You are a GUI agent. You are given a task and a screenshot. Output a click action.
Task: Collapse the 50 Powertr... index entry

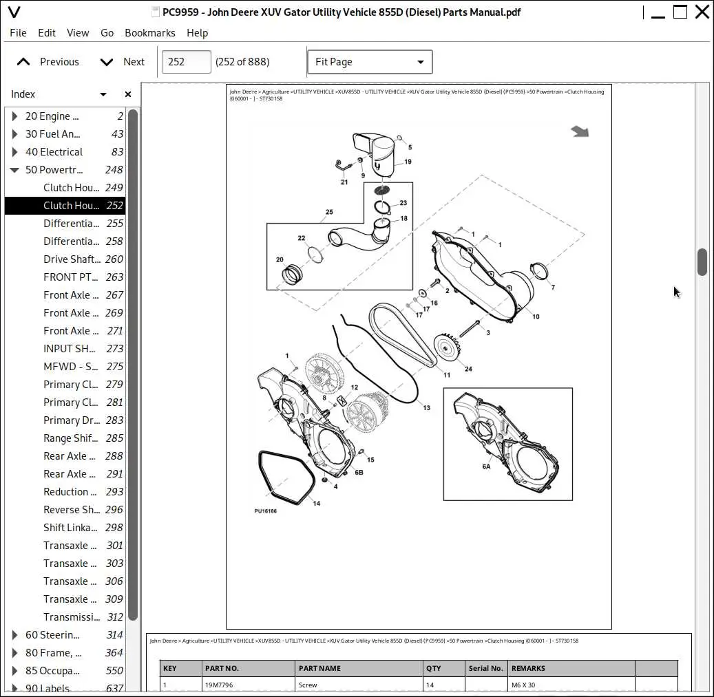click(14, 170)
